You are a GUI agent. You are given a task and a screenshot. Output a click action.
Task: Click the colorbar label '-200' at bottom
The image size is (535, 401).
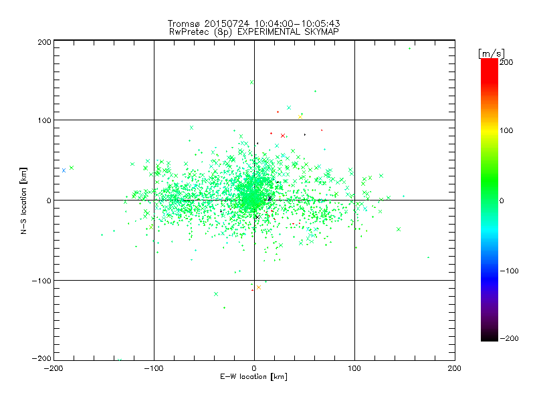(509, 338)
